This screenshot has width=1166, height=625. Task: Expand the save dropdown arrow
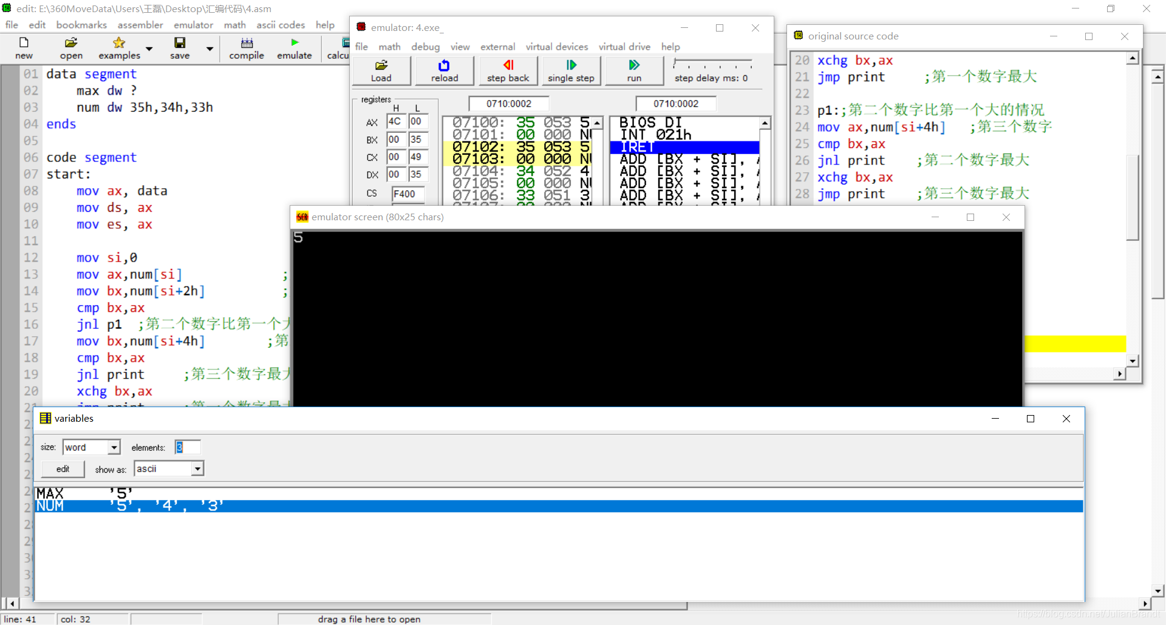point(210,49)
